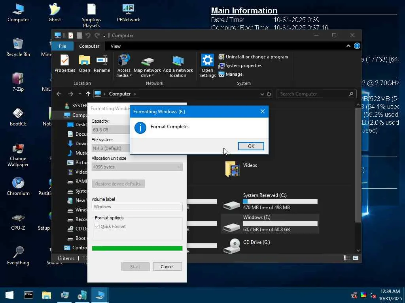405x303 pixels.
Task: Open the Allocation unit size dropdown
Action: pyautogui.click(x=137, y=167)
